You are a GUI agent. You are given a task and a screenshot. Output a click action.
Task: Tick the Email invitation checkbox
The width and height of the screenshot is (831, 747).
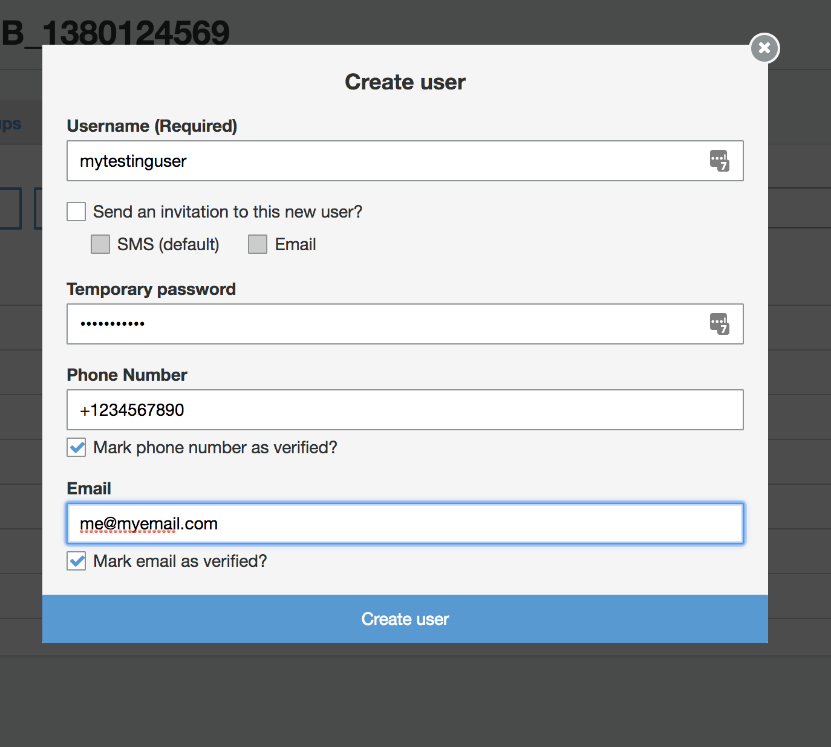pos(258,244)
